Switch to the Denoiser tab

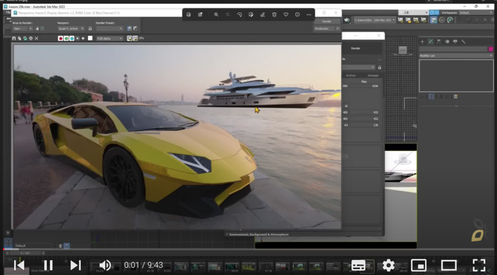tap(373, 75)
